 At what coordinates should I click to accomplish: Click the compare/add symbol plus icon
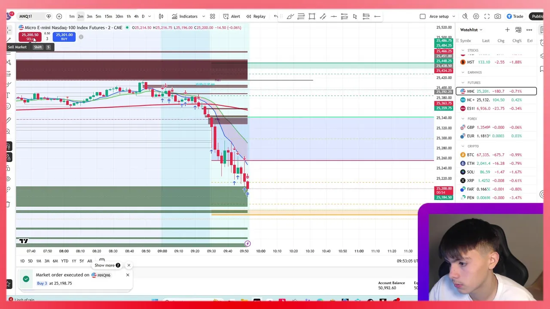(59, 16)
